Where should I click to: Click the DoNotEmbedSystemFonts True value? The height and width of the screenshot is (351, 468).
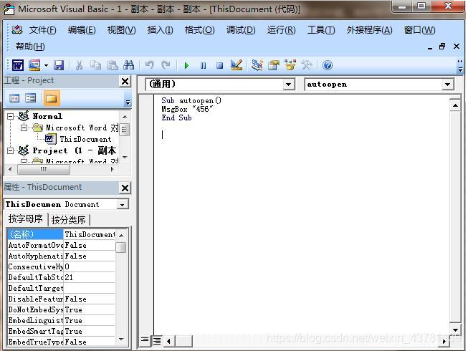[x=90, y=309]
